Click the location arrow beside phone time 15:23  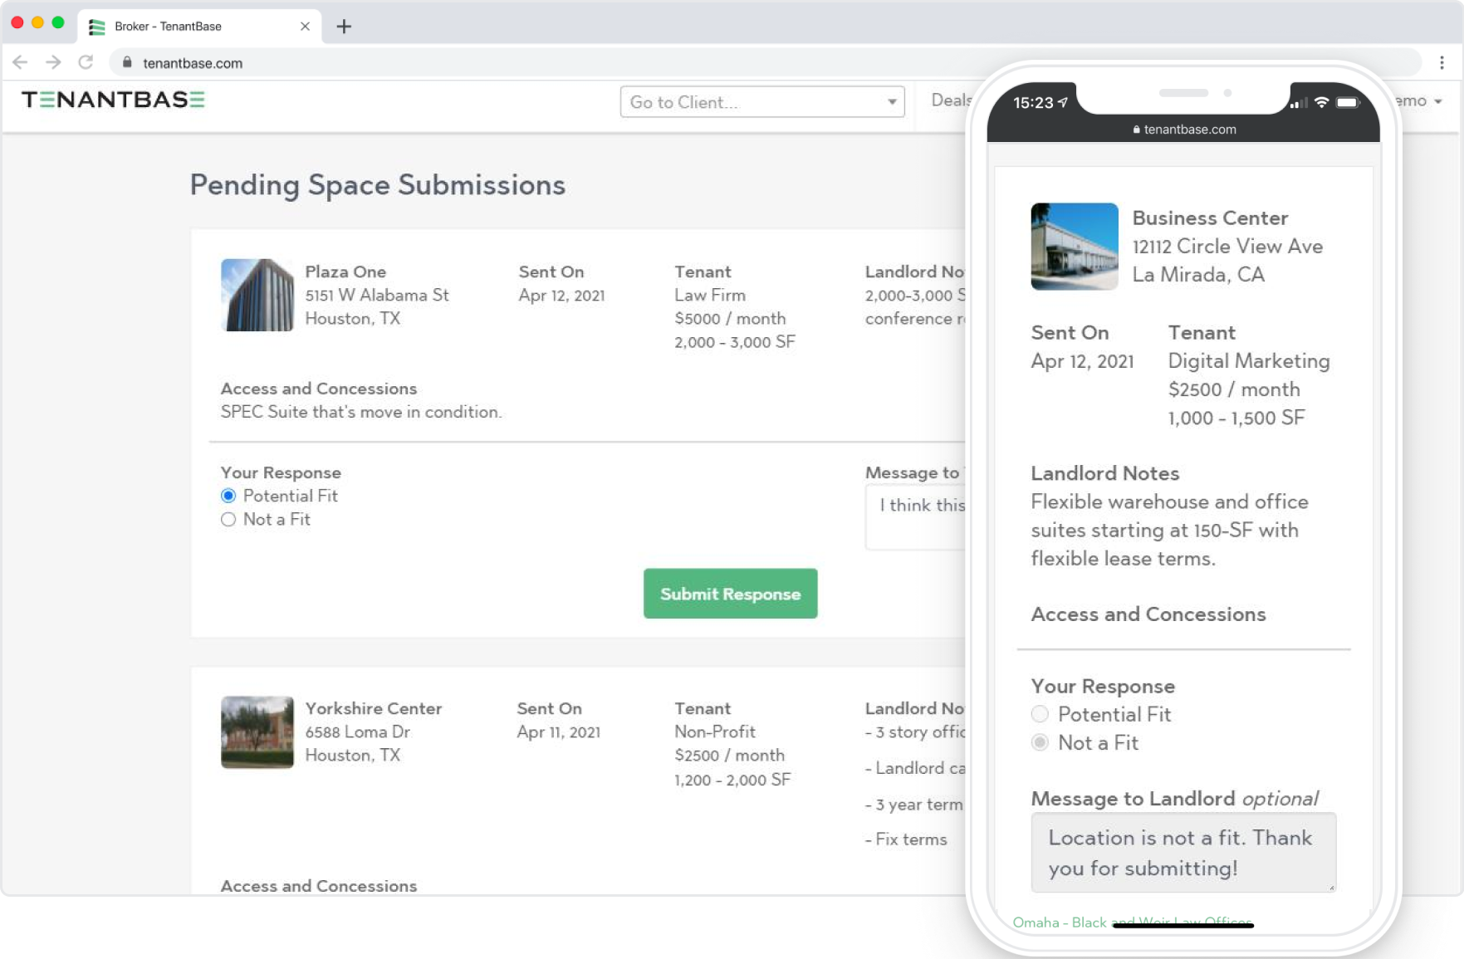tap(1063, 102)
